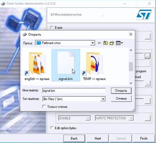Select the Erase radio button

pos(52,27)
